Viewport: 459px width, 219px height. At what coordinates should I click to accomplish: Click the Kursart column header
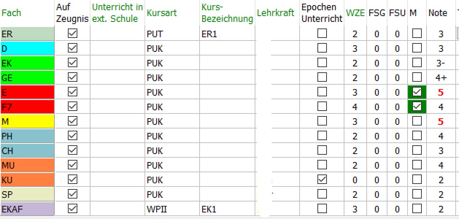click(x=162, y=13)
